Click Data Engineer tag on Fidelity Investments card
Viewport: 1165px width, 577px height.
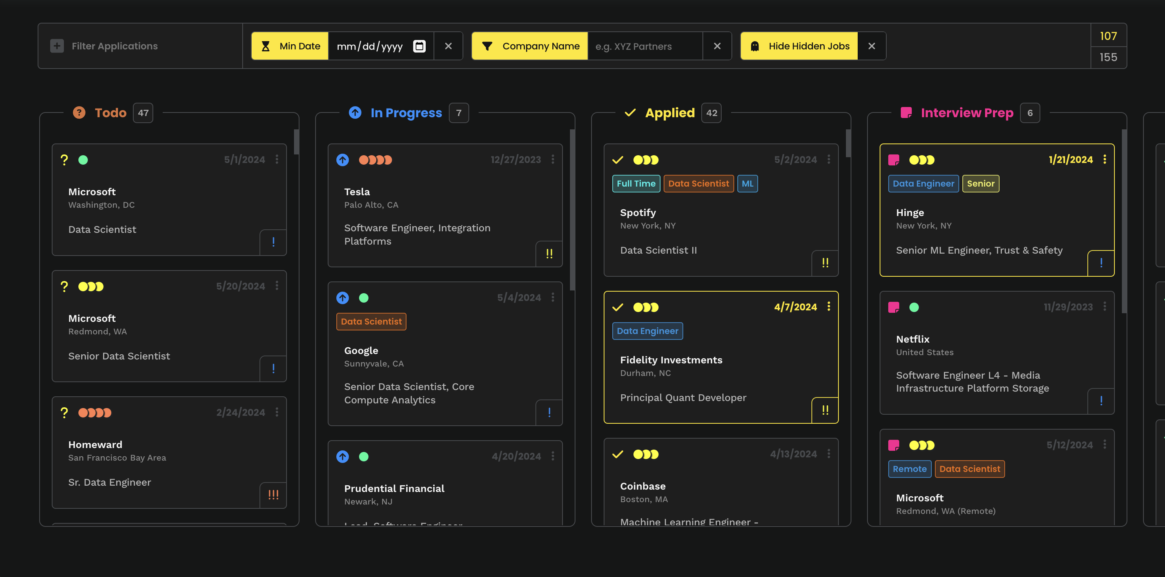[647, 330]
